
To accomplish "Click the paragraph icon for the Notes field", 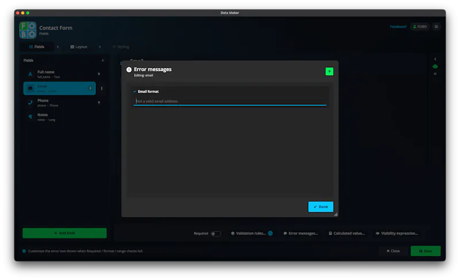I will pos(30,117).
